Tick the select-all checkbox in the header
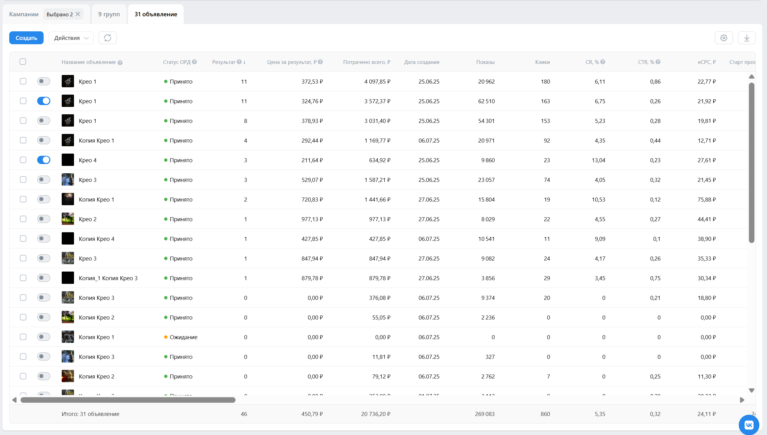767x435 pixels. point(23,62)
